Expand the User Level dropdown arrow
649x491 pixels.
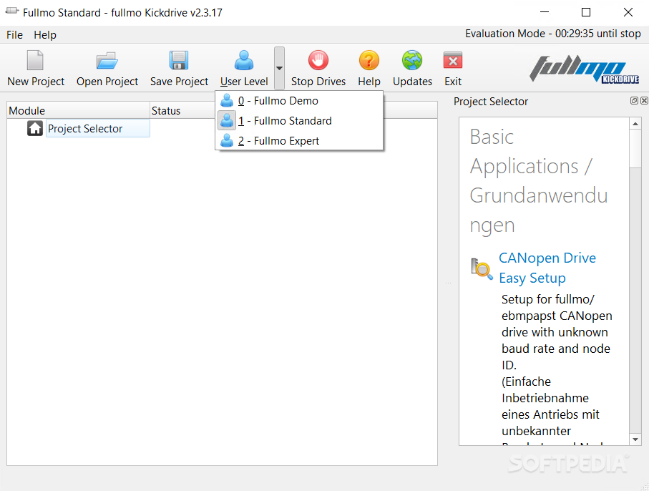[279, 68]
